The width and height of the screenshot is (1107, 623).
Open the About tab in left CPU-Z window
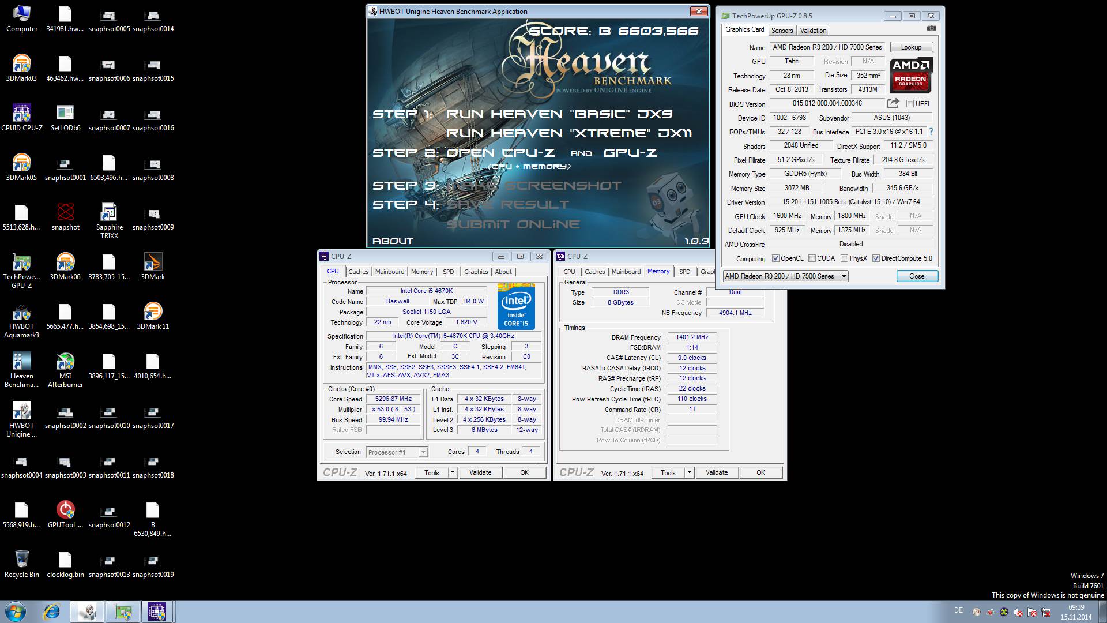point(503,272)
